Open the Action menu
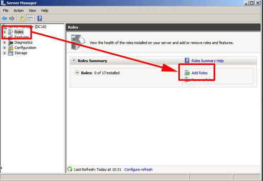 point(19,10)
